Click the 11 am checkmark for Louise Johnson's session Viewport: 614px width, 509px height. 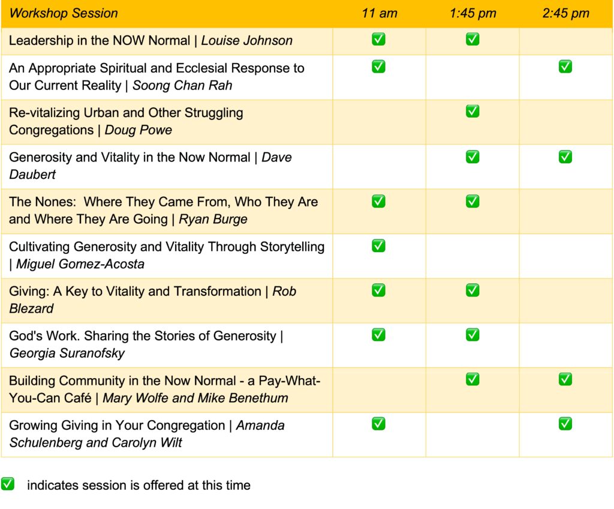(x=378, y=39)
